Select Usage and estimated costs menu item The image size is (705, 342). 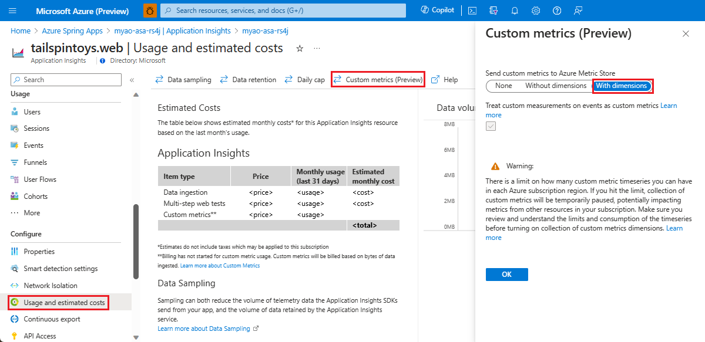(64, 303)
